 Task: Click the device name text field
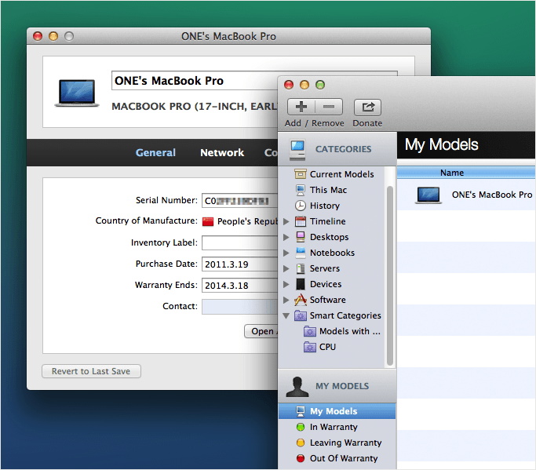[195, 81]
